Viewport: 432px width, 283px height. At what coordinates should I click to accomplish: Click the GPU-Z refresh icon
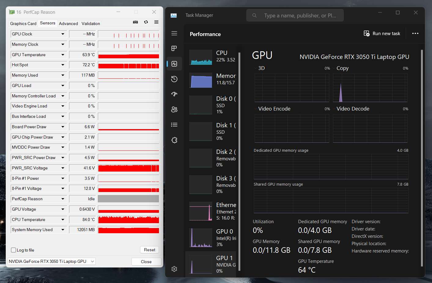tap(146, 22)
